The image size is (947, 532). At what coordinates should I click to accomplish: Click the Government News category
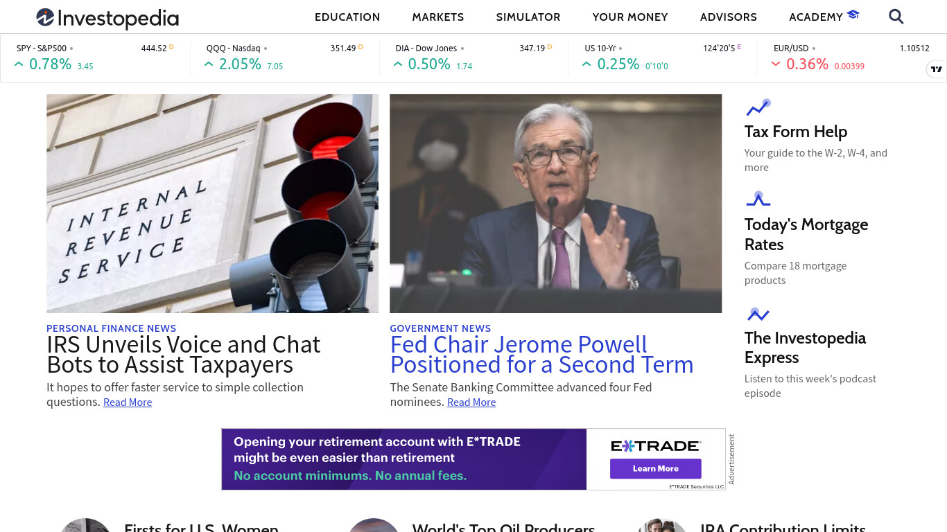click(x=440, y=328)
